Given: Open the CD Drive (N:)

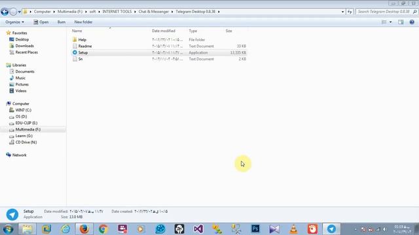Looking at the screenshot, I should pyautogui.click(x=26, y=142).
